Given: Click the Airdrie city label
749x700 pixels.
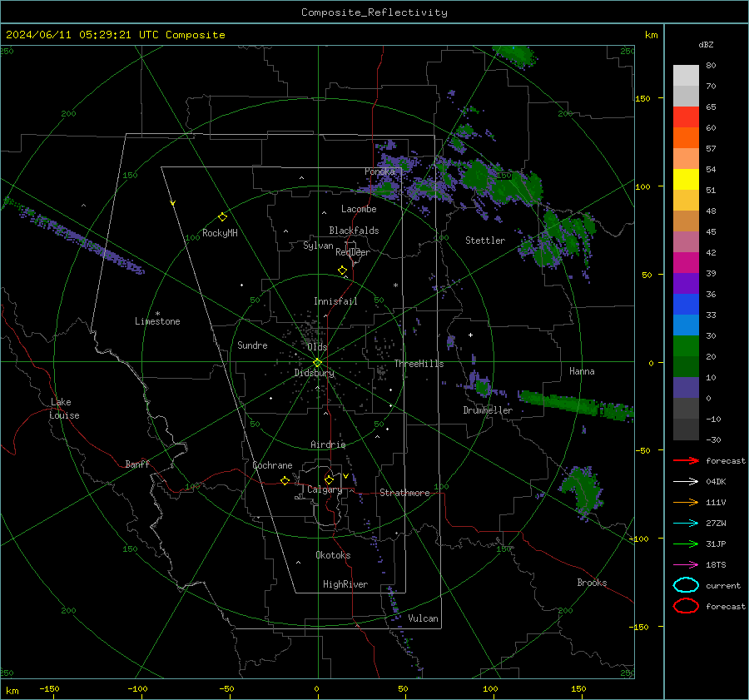Looking at the screenshot, I should point(328,444).
